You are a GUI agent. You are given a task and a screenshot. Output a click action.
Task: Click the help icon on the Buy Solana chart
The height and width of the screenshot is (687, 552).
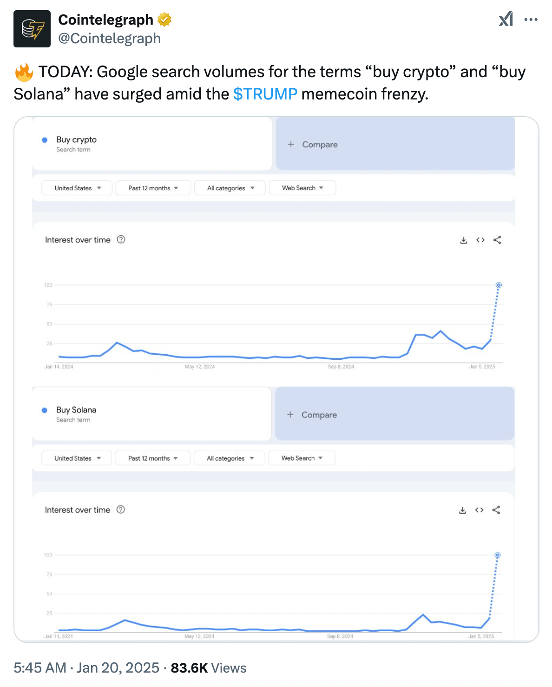(x=120, y=509)
